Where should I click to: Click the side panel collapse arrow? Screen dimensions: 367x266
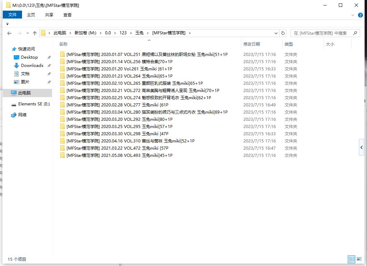point(361,148)
